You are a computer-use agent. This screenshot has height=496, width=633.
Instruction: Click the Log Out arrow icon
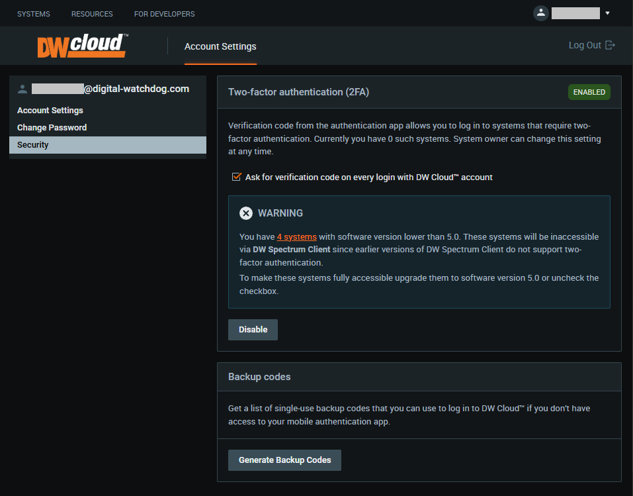click(611, 46)
